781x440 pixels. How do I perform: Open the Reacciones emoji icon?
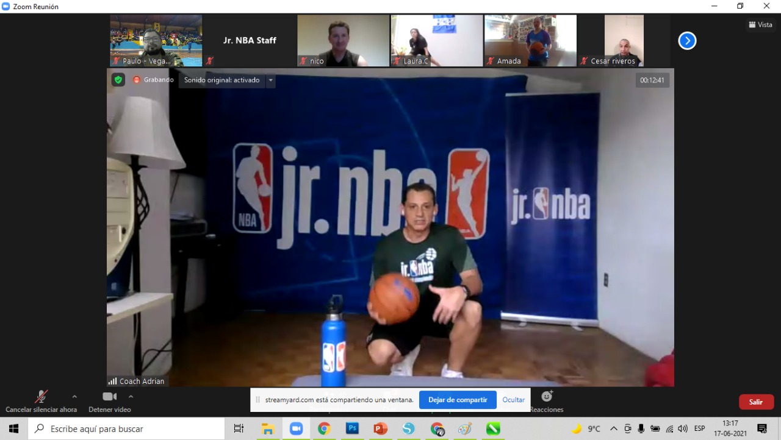click(x=547, y=397)
